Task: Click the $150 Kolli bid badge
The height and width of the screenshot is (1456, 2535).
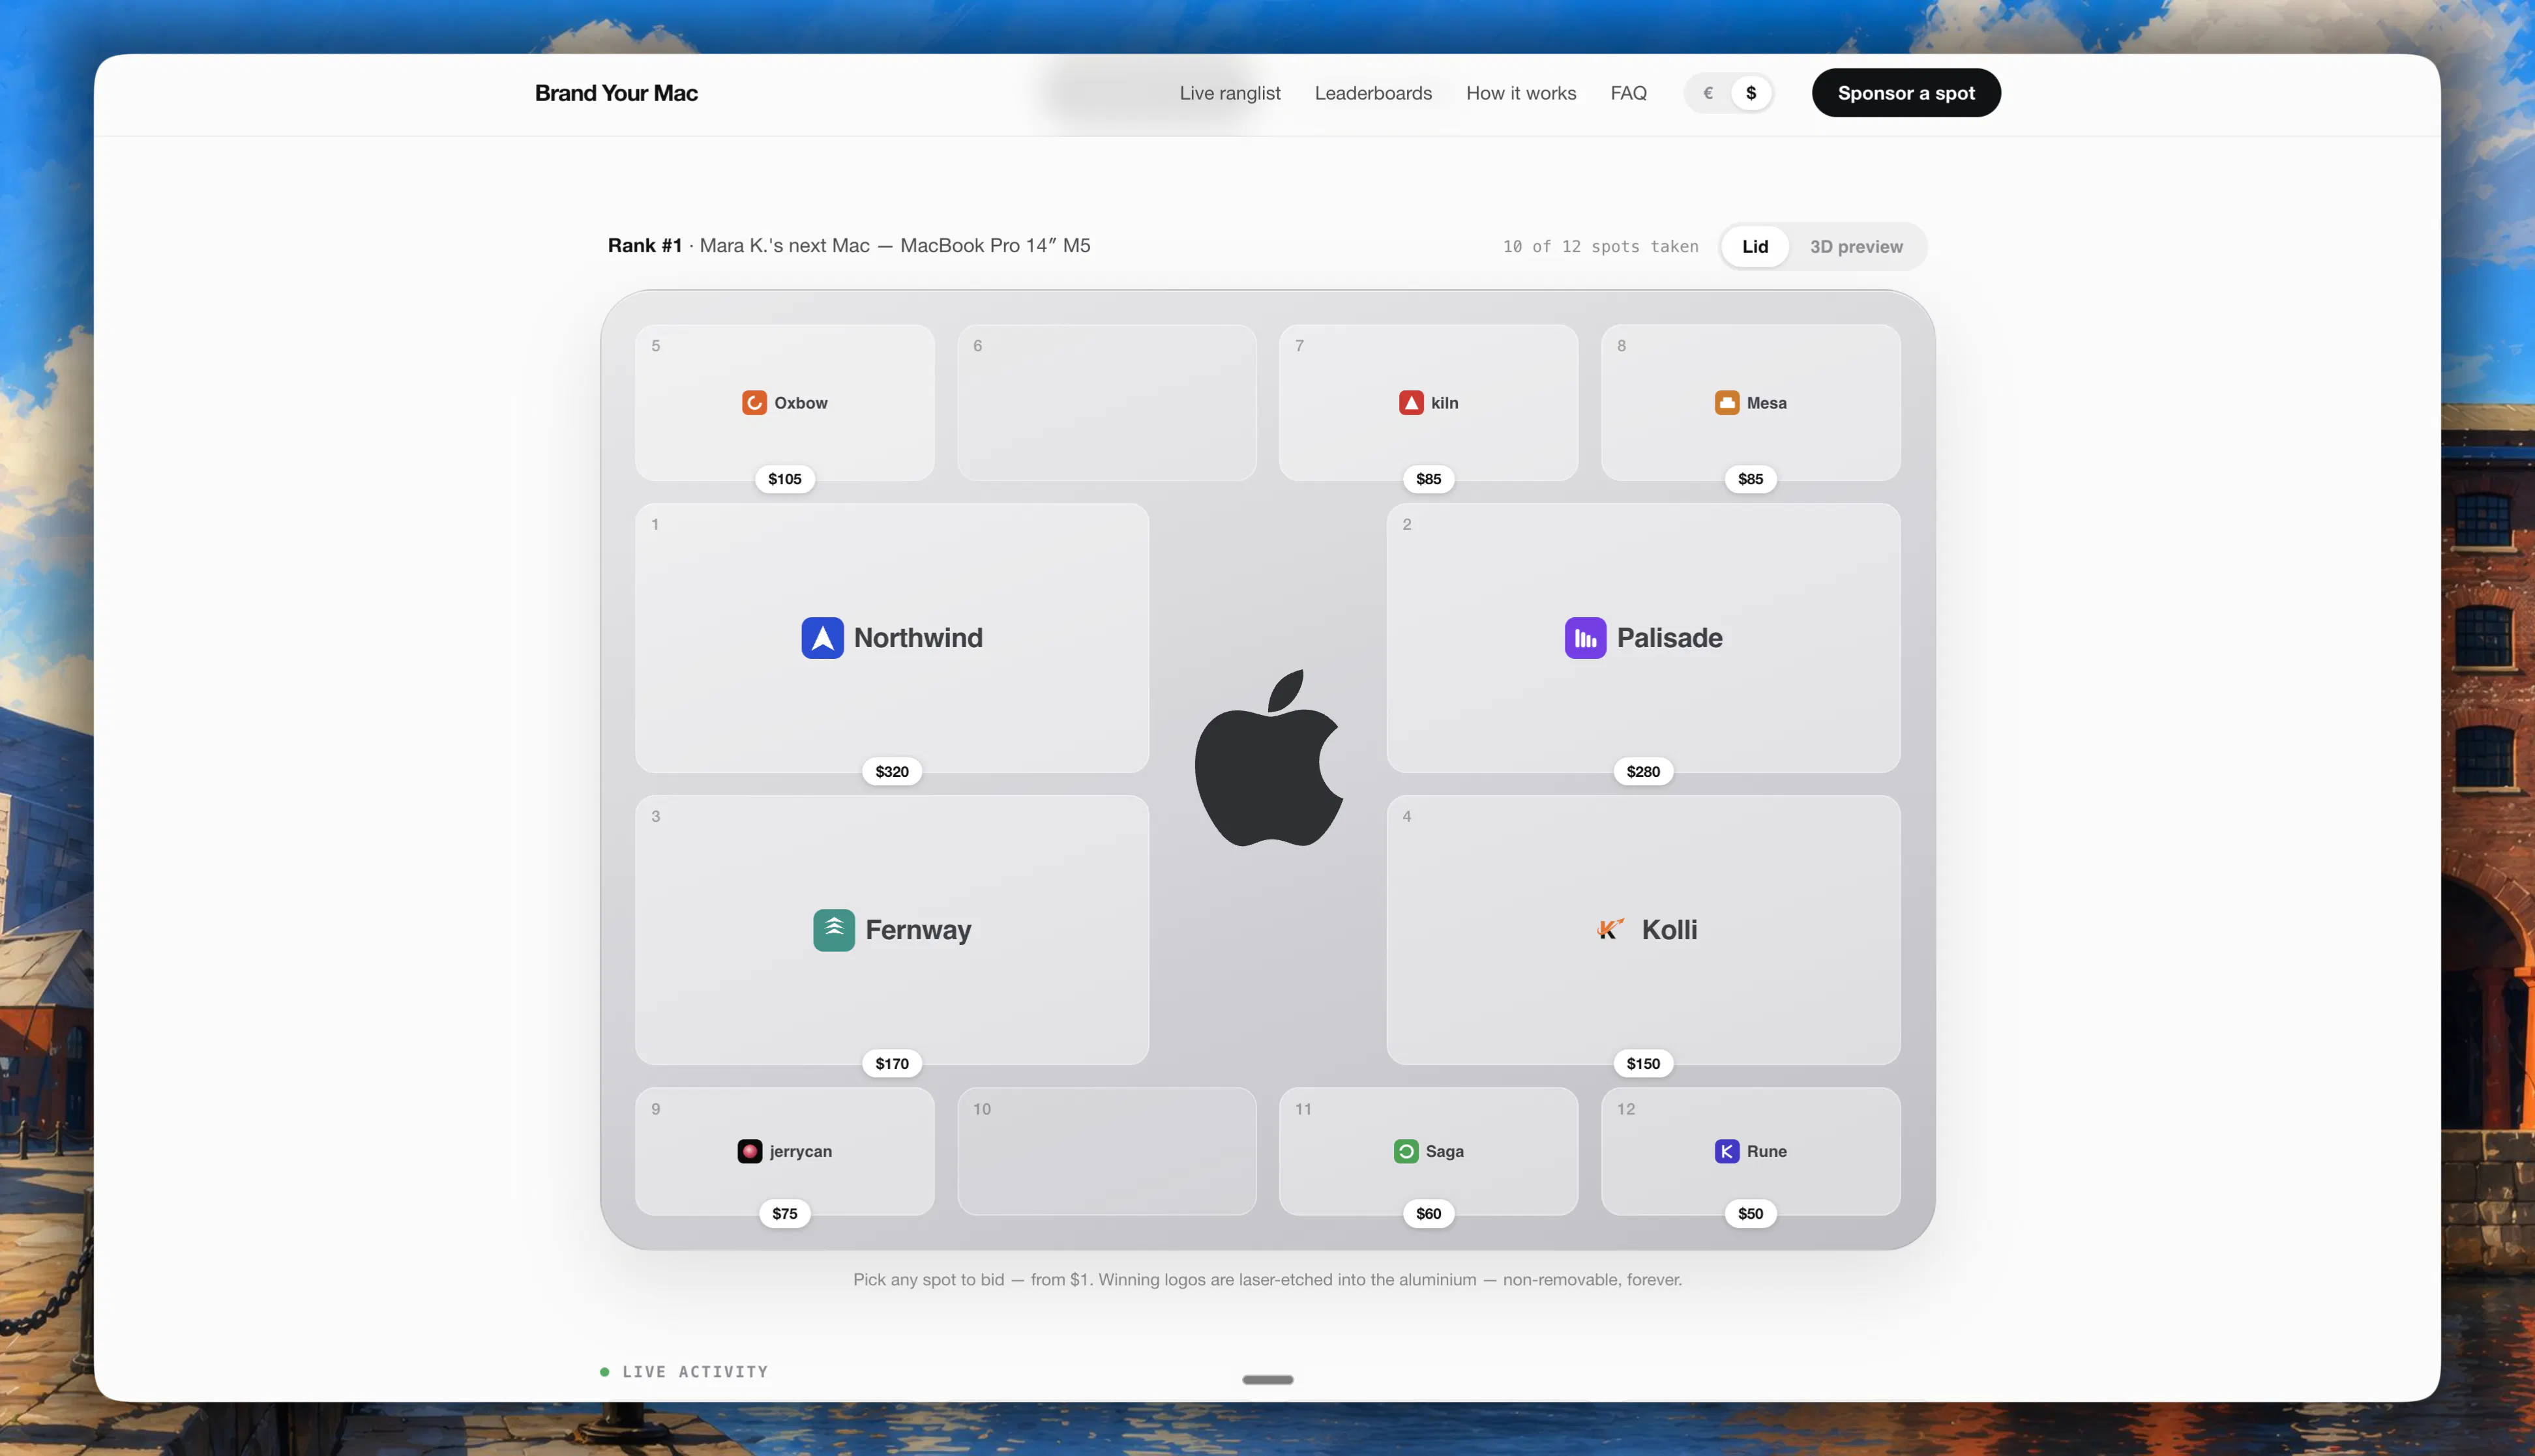Action: (1642, 1064)
